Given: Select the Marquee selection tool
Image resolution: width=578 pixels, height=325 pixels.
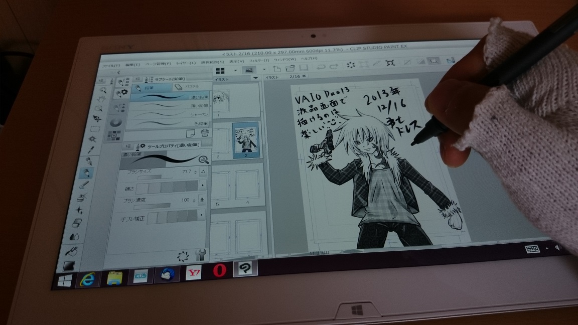Looking at the screenshot, I should pos(95,128).
